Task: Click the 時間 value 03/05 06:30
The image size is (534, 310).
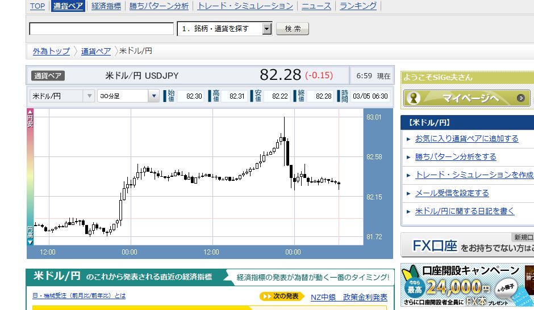Action: (370, 96)
